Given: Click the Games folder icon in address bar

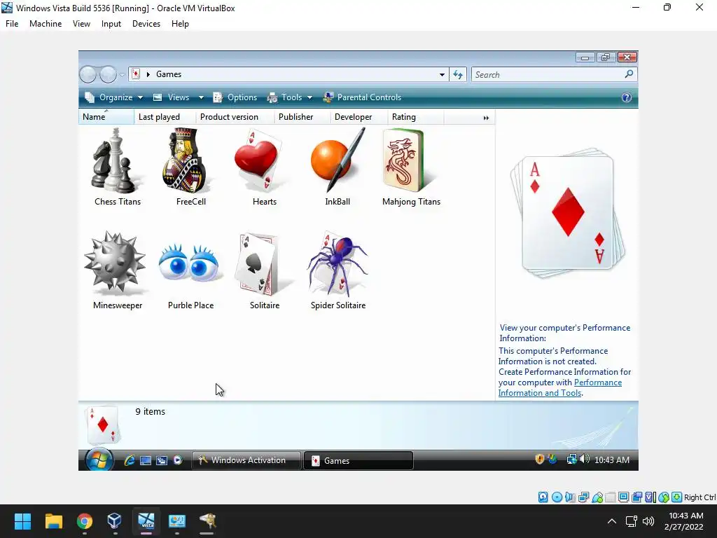Looking at the screenshot, I should tap(136, 74).
